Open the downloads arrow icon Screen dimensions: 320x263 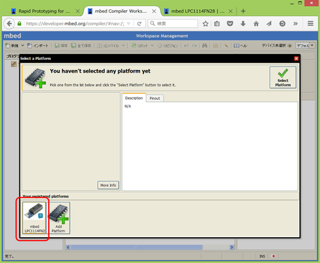click(x=243, y=23)
